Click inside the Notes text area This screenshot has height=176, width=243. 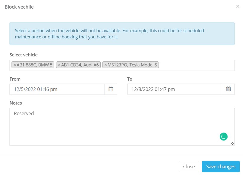[x=122, y=127]
